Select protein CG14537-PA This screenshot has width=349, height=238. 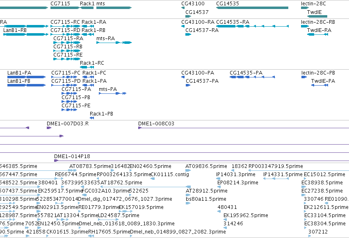pyautogui.click(x=202, y=81)
